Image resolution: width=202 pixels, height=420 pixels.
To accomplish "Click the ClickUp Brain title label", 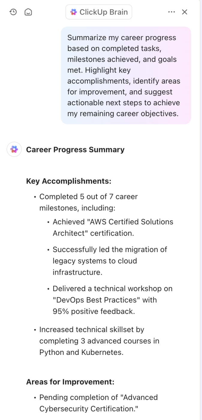I will tap(104, 12).
